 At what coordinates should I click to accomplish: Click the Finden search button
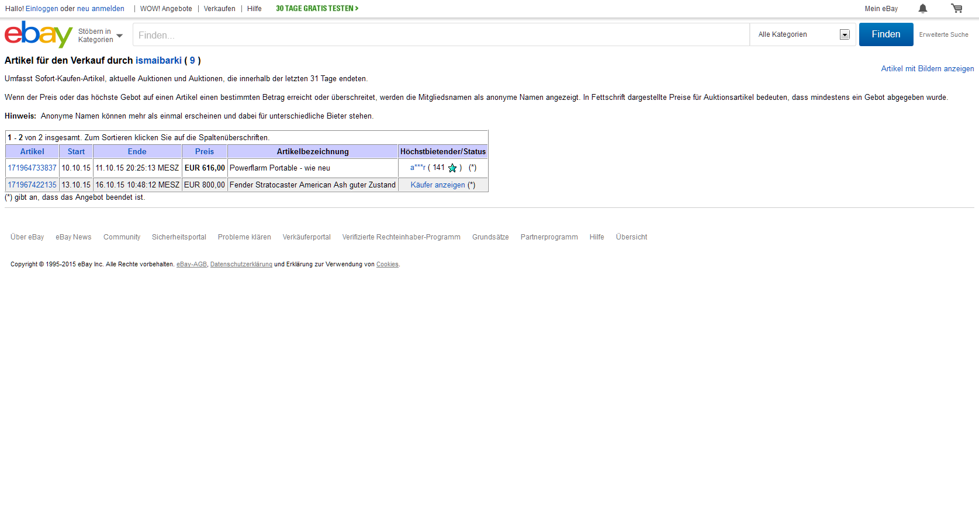(x=885, y=34)
